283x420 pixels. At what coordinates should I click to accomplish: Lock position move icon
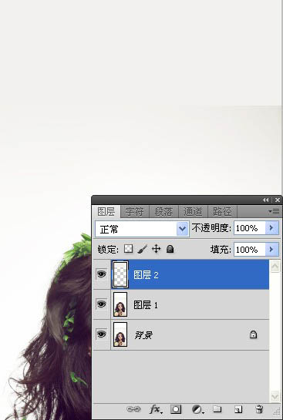pyautogui.click(x=157, y=249)
